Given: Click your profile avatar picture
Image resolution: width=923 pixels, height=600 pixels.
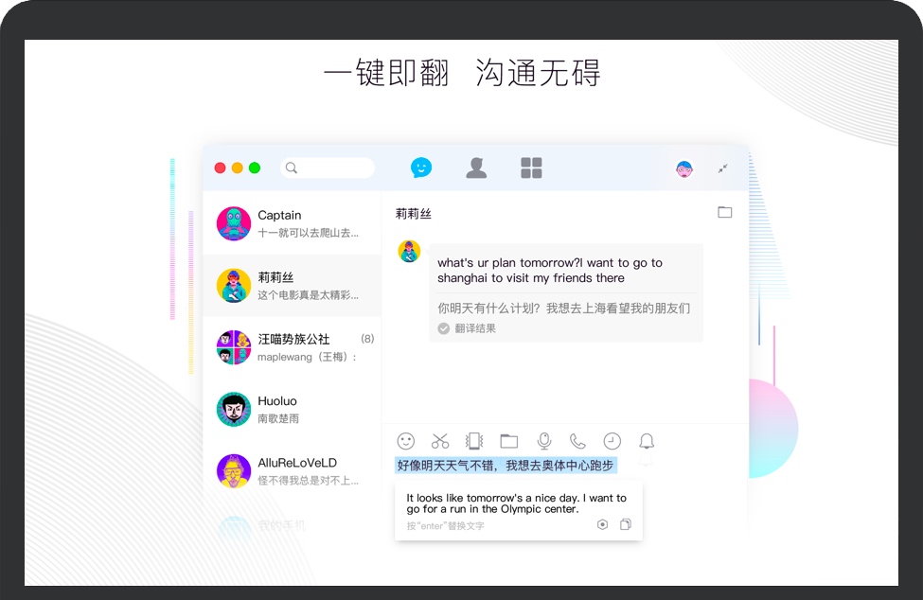Looking at the screenshot, I should tap(683, 168).
